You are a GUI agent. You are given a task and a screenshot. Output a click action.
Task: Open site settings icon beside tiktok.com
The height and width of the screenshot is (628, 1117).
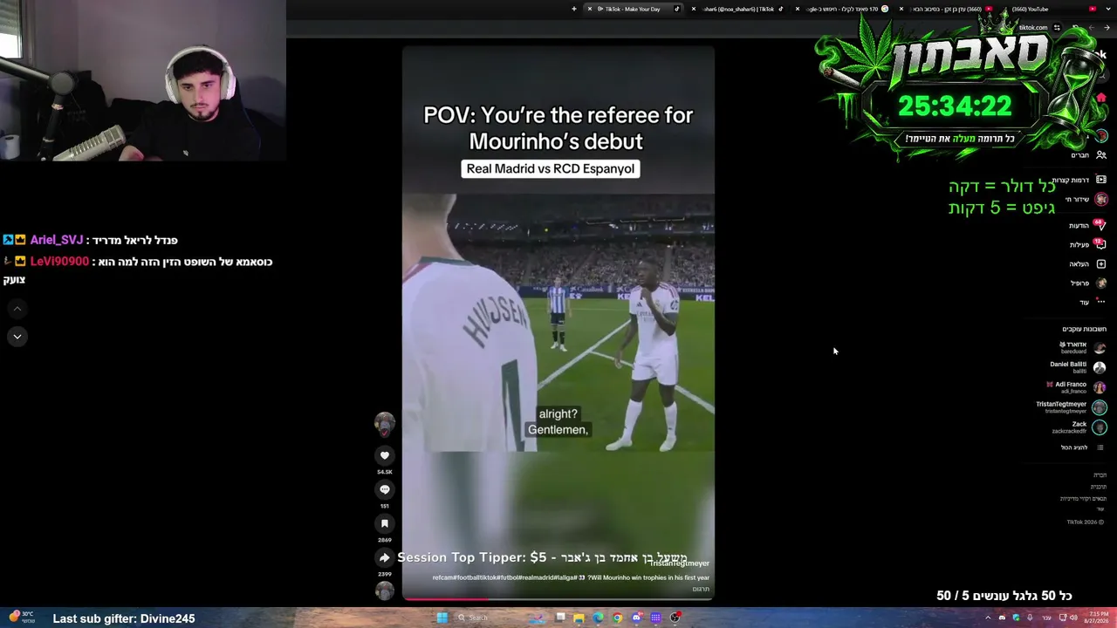coord(1057,28)
